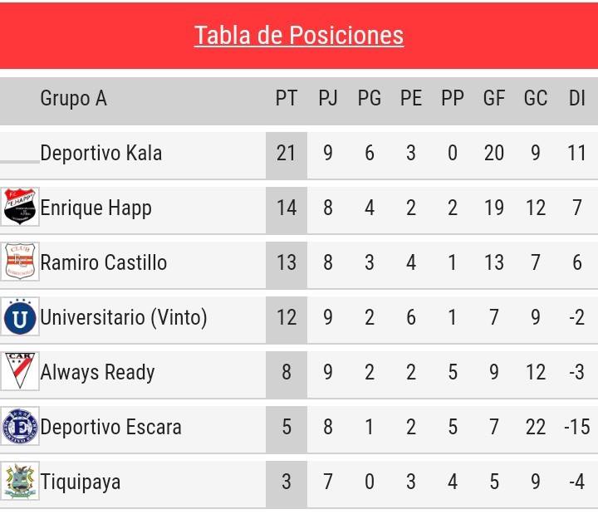Select the Tiquipaya team name
Image resolution: width=598 pixels, height=514 pixels.
tap(81, 482)
